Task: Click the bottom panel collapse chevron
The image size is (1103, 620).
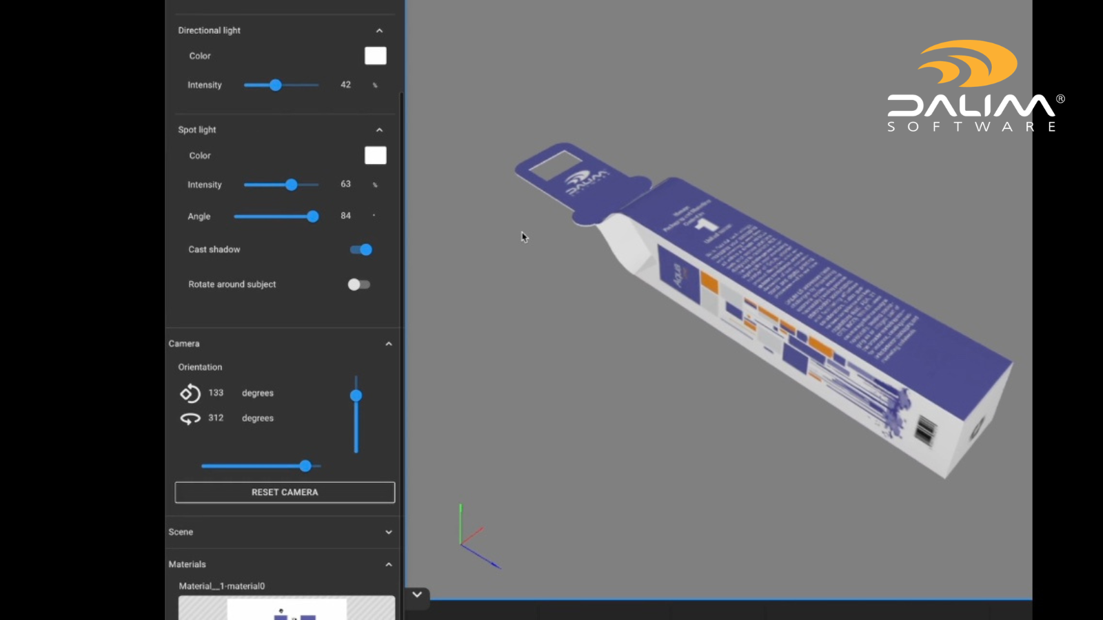Action: click(x=417, y=595)
